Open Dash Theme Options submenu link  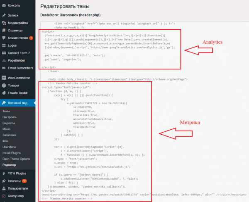tap(16, 159)
